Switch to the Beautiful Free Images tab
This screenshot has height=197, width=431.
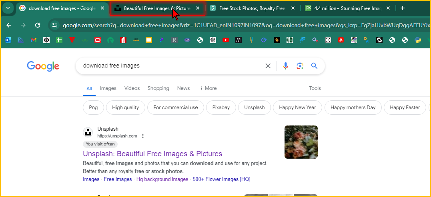coord(154,8)
